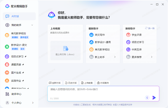Click the microphone voice input icon
The image size is (168, 108).
click(x=147, y=98)
